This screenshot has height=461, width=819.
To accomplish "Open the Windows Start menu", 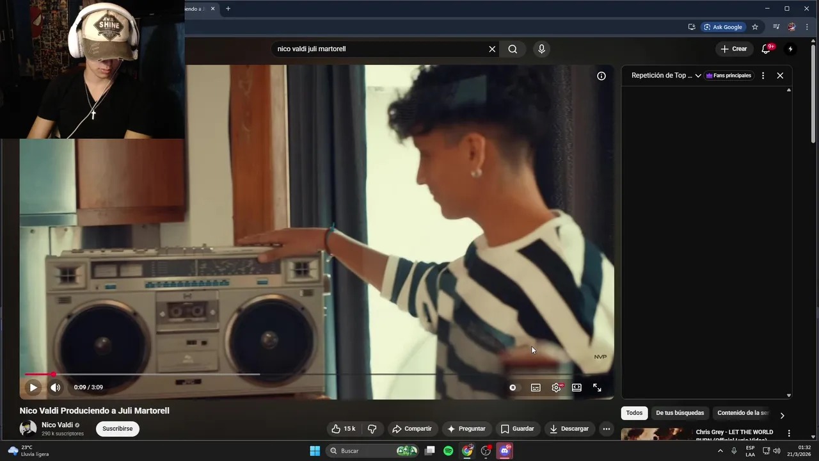I will pyautogui.click(x=315, y=451).
